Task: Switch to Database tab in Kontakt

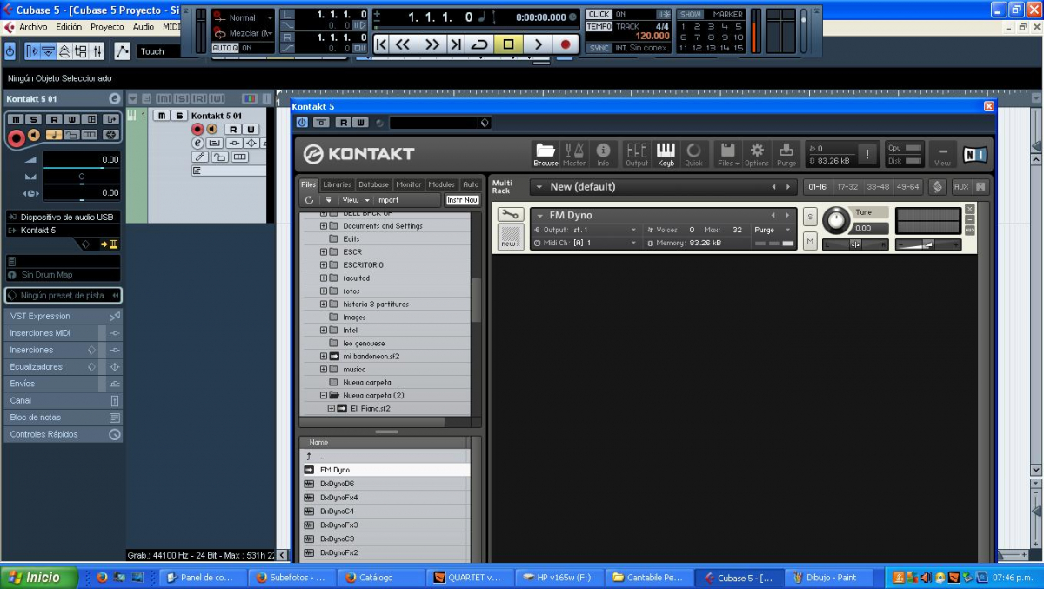Action: click(x=374, y=184)
